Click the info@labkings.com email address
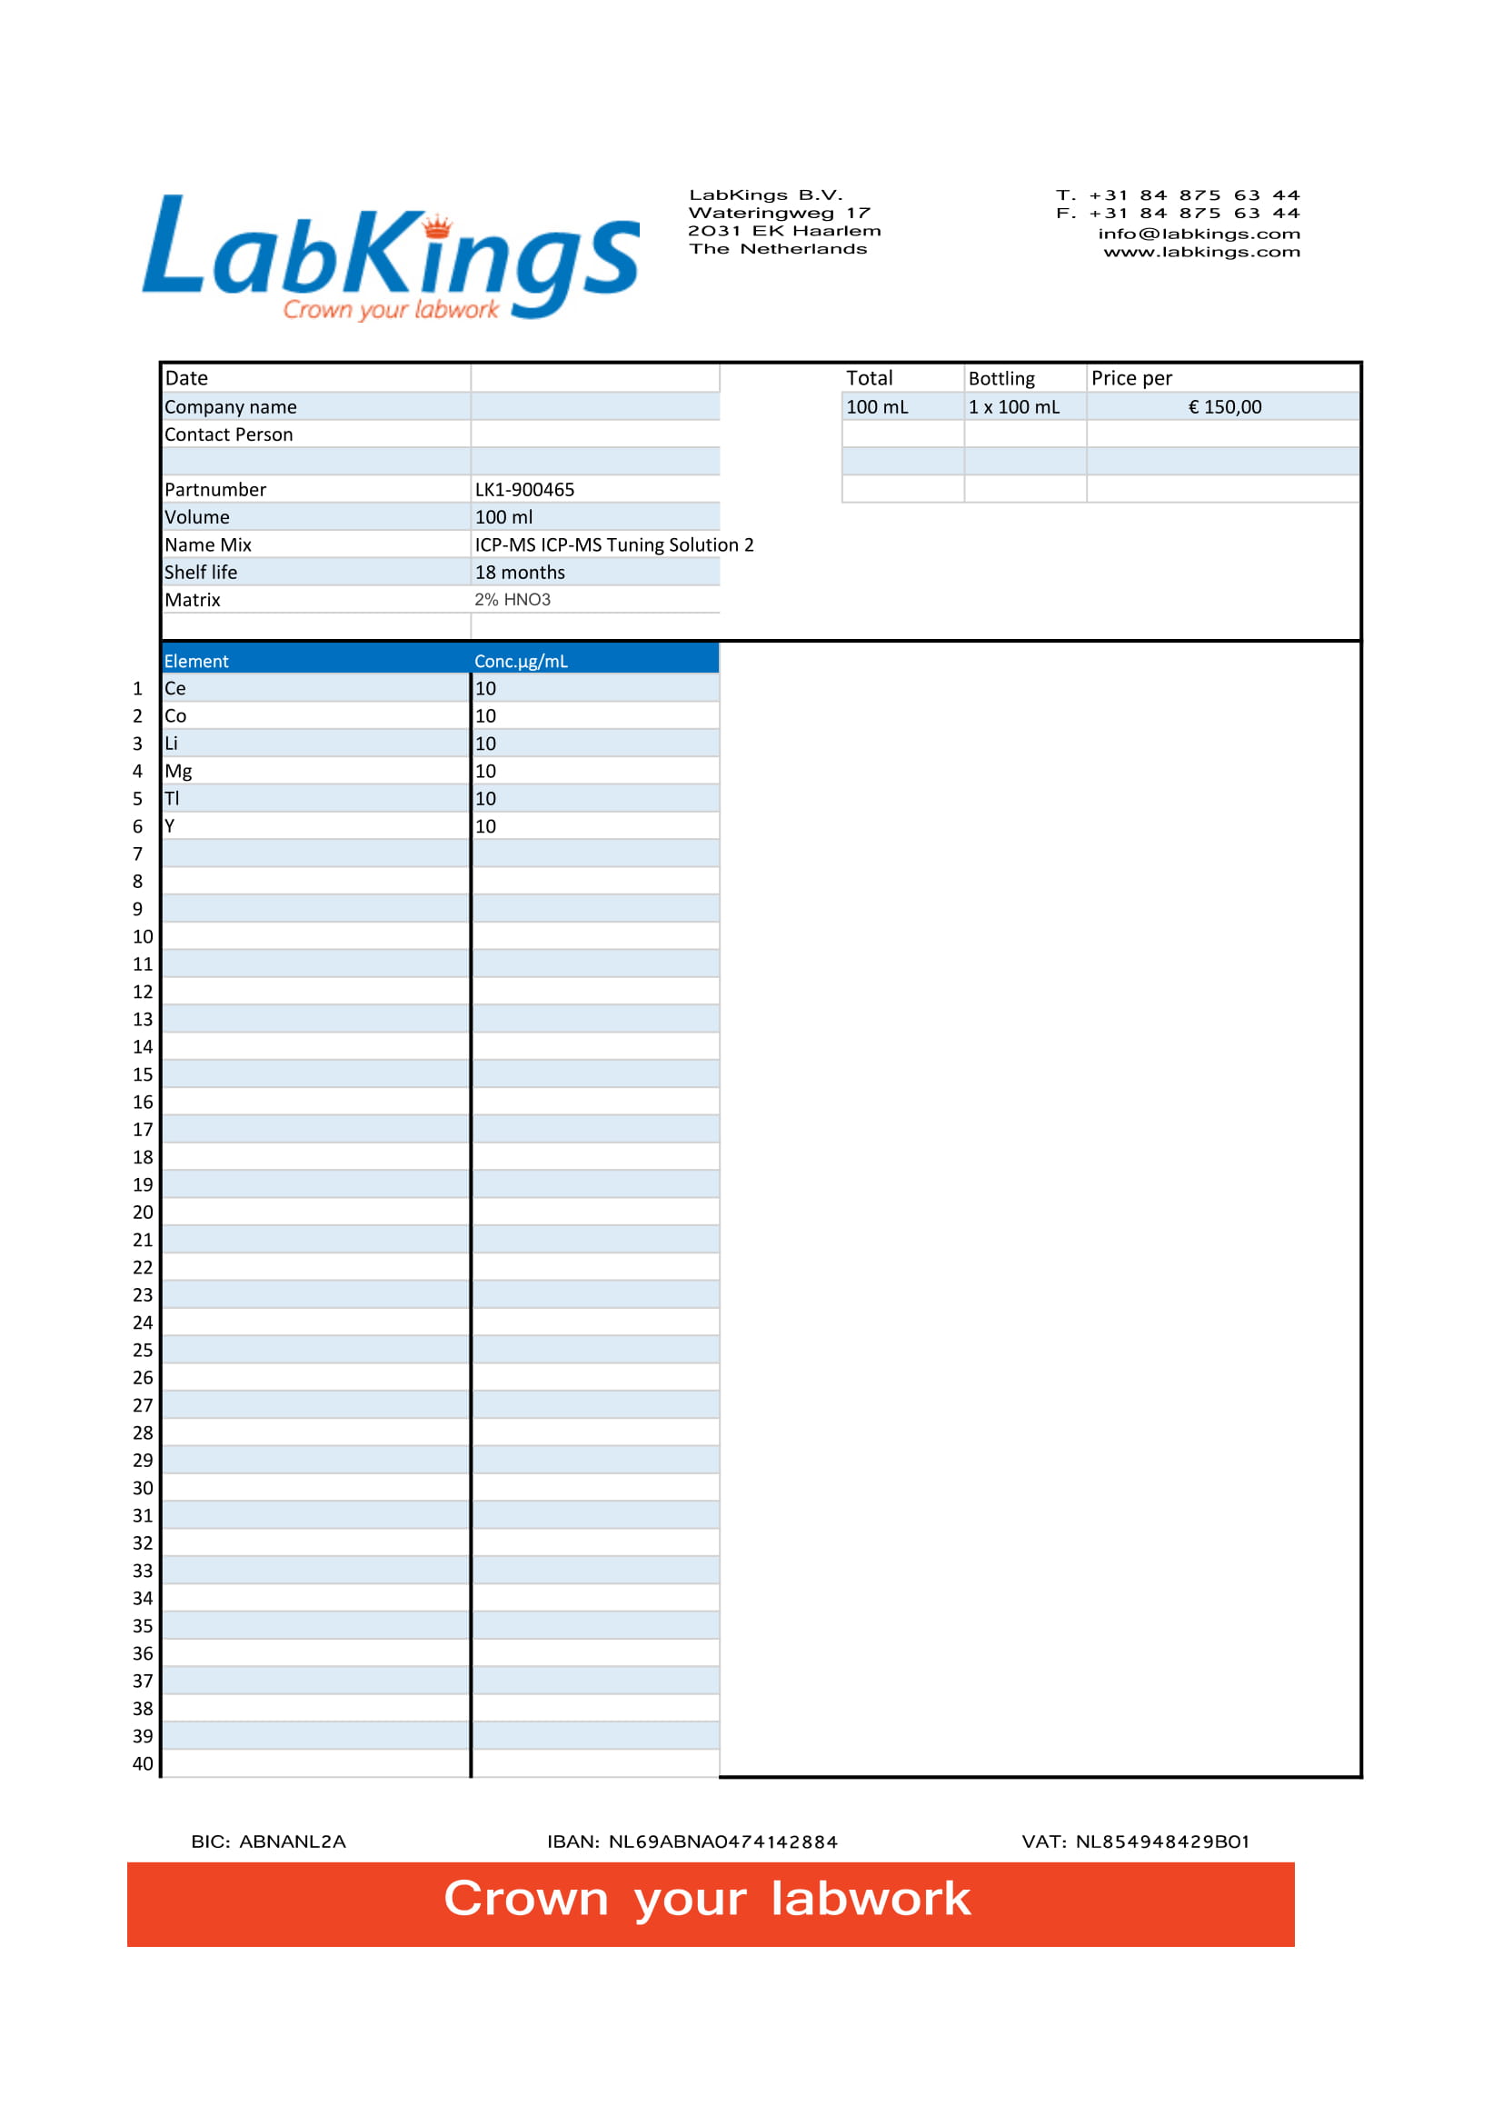 1199,235
